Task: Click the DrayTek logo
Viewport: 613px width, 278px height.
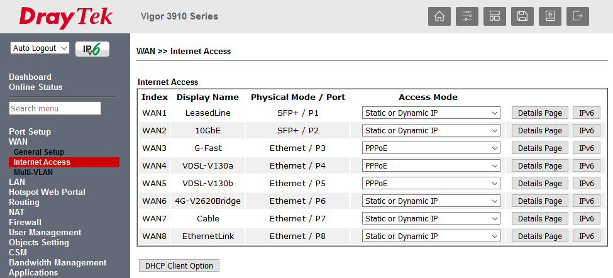Action: pyautogui.click(x=65, y=17)
